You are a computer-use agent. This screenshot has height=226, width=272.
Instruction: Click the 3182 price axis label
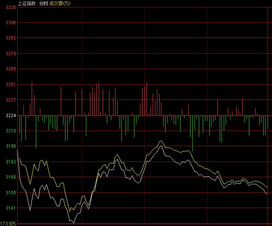[11, 161]
